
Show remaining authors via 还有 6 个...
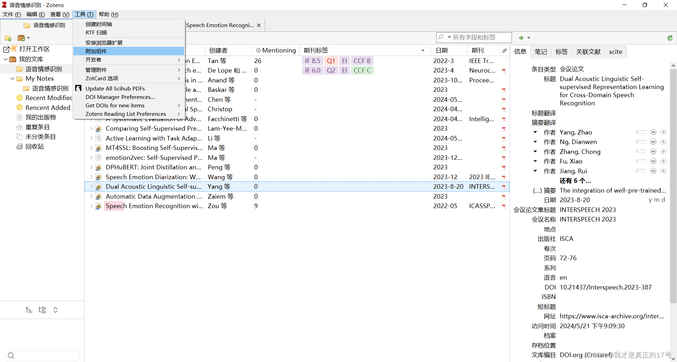click(575, 181)
